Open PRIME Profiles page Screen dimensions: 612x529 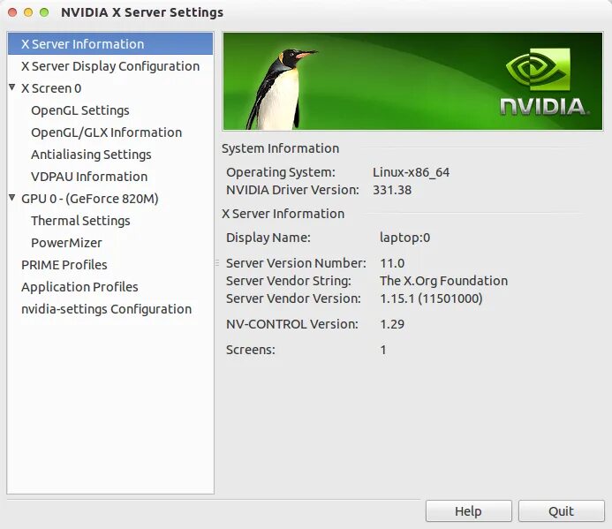pos(64,265)
